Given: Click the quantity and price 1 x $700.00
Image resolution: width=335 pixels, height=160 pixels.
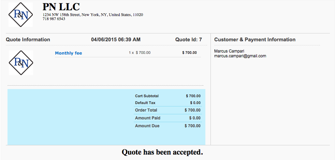Looking at the screenshot, I should pos(140,53).
